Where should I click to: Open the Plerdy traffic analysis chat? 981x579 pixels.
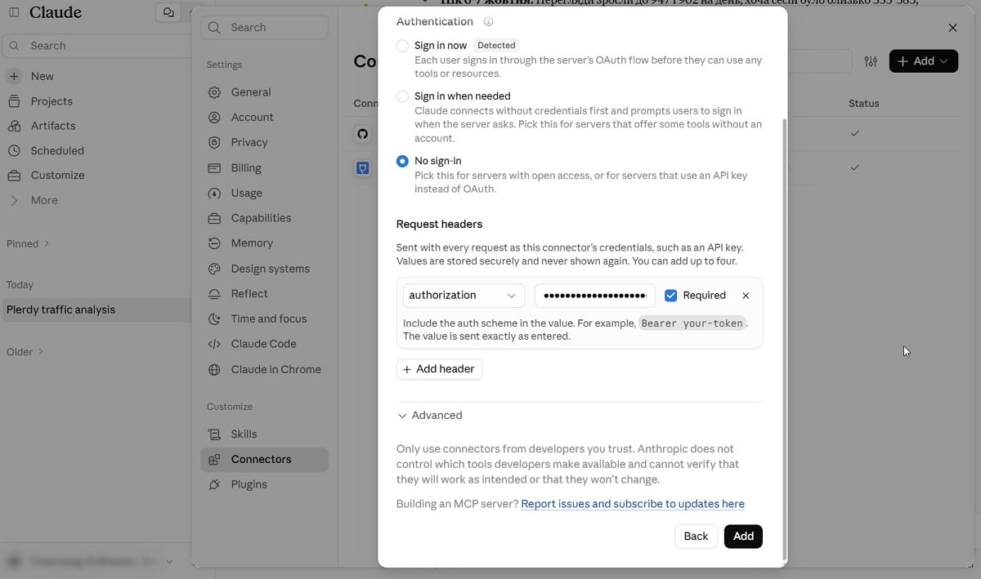95,310
